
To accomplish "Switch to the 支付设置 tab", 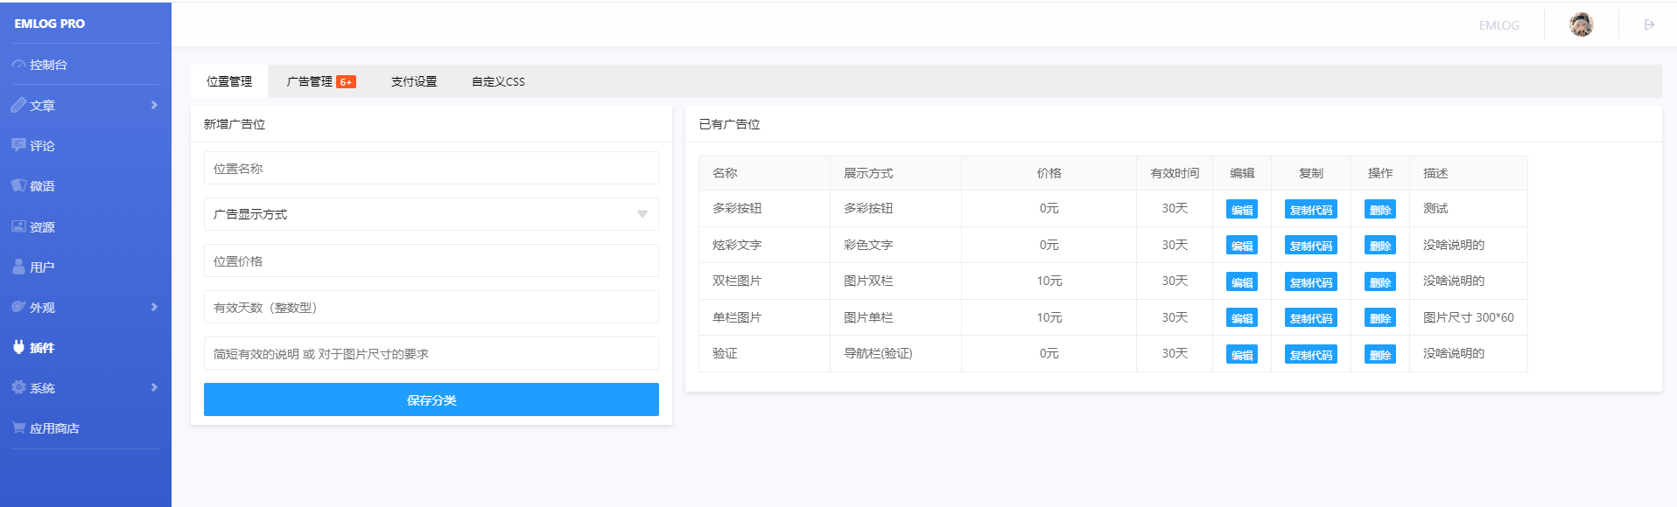I will (x=414, y=81).
